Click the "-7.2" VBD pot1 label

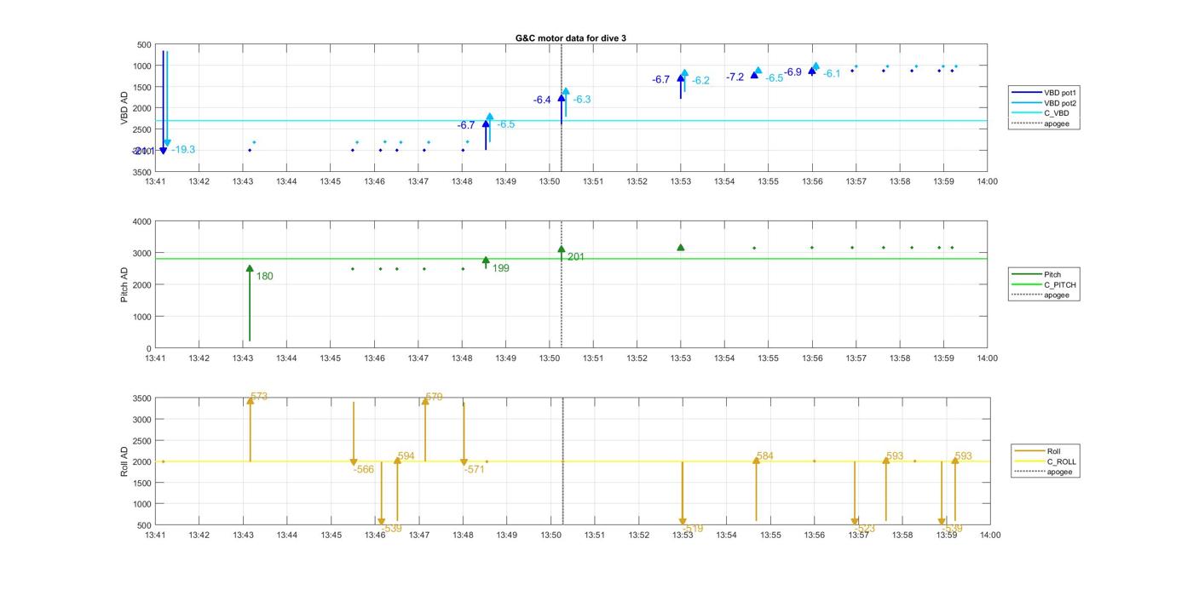735,77
